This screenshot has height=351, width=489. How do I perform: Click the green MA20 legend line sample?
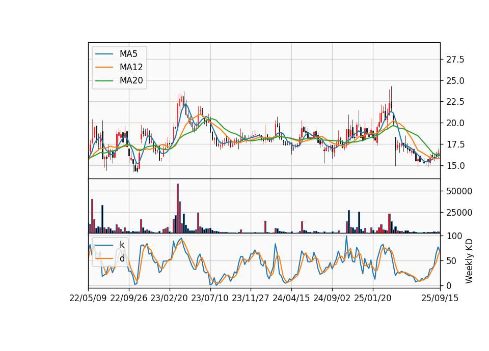(104, 81)
